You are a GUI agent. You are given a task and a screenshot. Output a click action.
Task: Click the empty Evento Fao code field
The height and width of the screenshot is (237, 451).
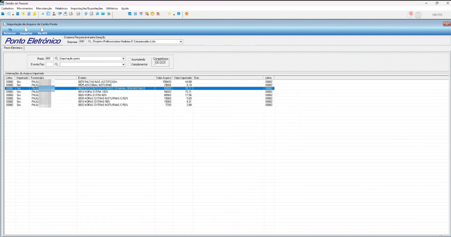point(49,65)
